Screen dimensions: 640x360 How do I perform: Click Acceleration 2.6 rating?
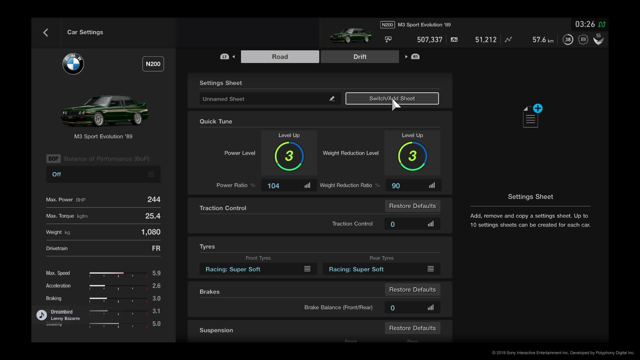pyautogui.click(x=156, y=286)
